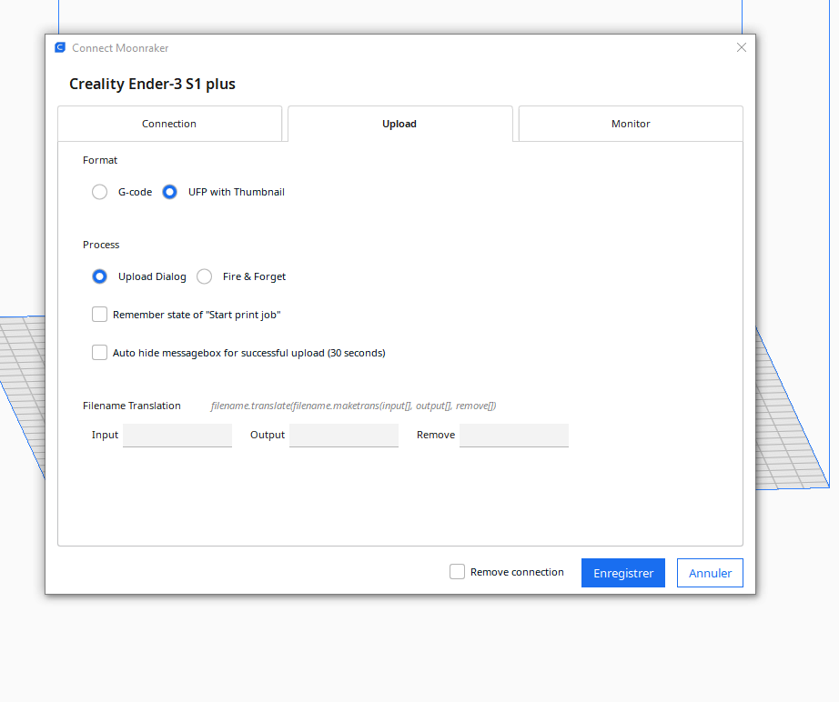Click the Output translation text field
This screenshot has height=702, width=839.
click(344, 436)
